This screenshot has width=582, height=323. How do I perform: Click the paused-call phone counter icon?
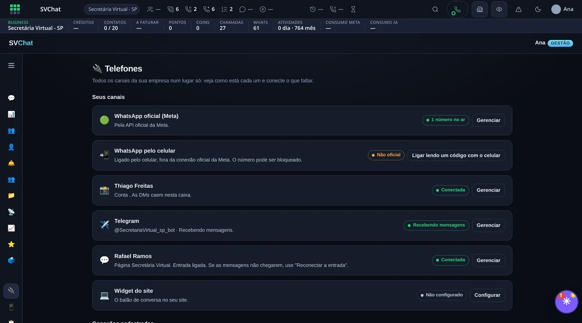(337, 9)
